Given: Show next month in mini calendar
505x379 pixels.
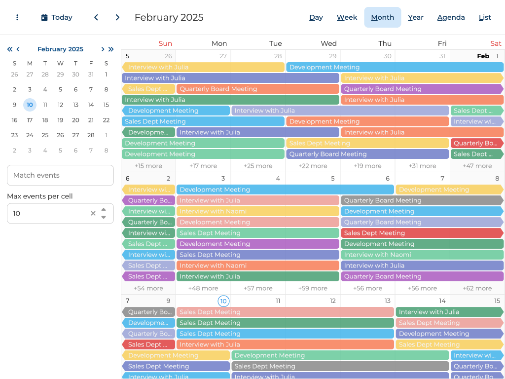Looking at the screenshot, I should click(x=103, y=49).
